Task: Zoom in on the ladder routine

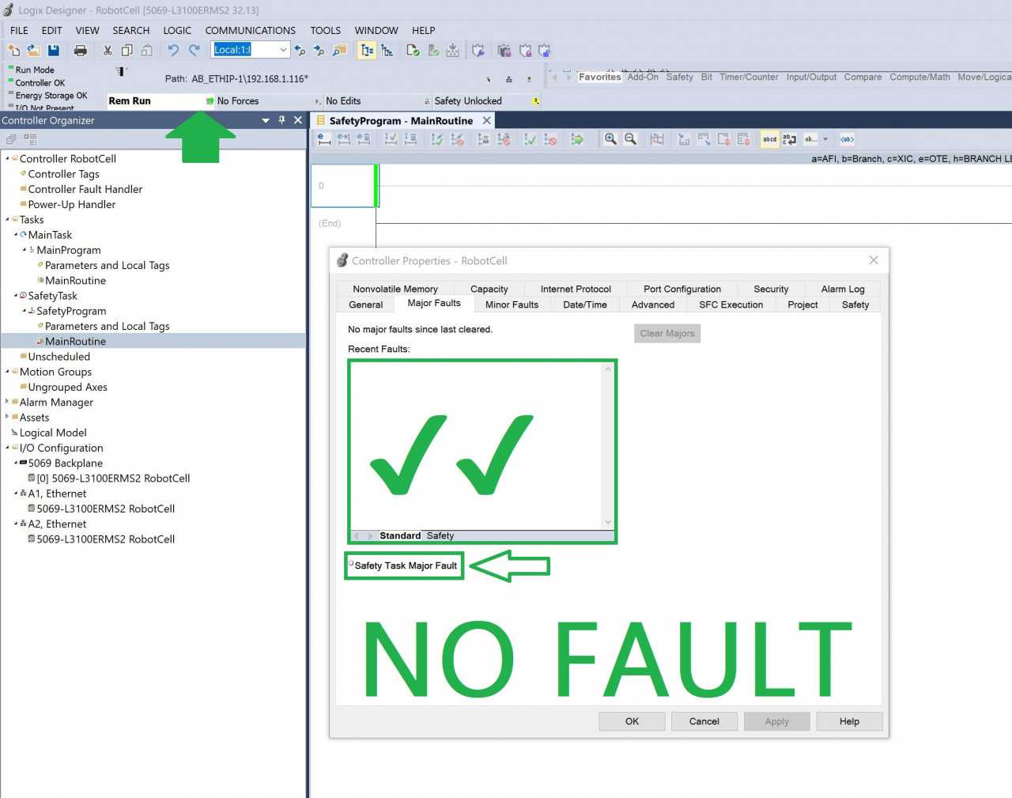Action: [610, 139]
